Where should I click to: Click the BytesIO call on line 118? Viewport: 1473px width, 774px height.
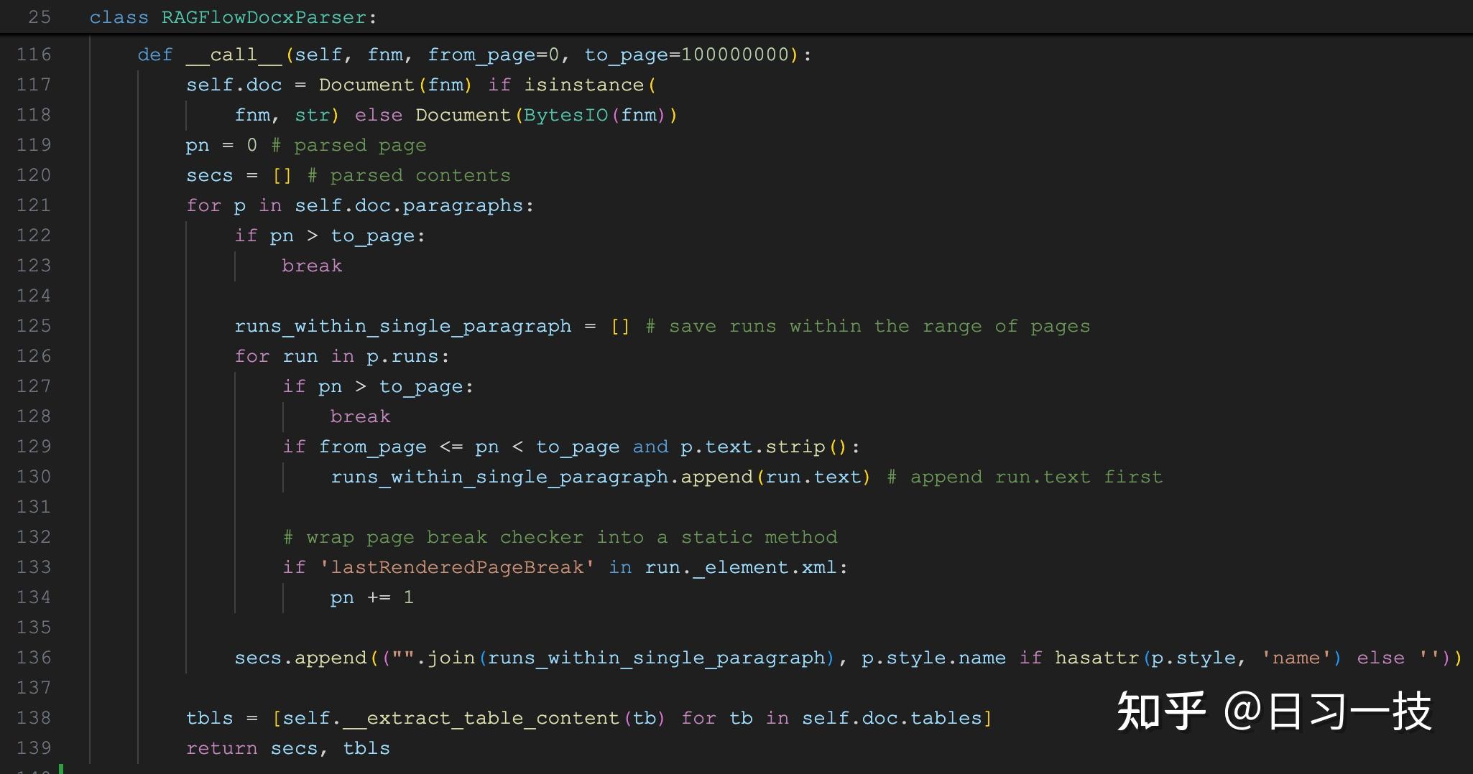click(x=566, y=114)
